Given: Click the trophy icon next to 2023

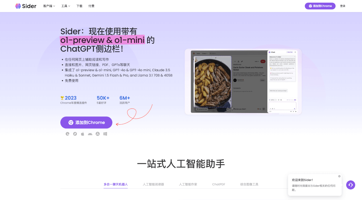Looking at the screenshot, I should (62, 98).
